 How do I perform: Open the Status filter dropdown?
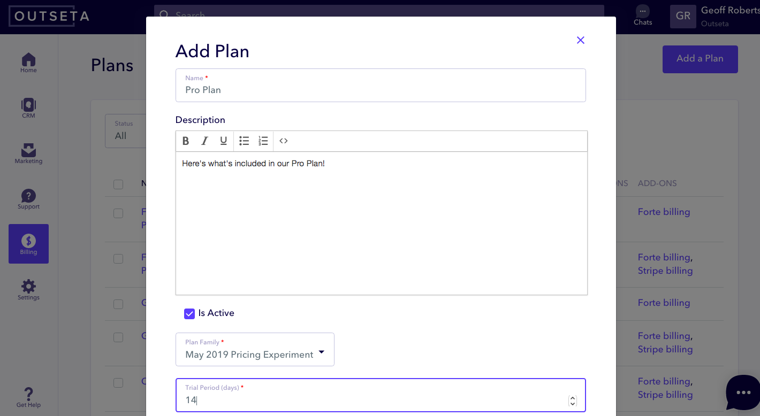[x=126, y=131]
